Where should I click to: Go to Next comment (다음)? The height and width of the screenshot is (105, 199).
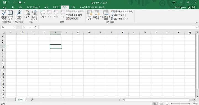pos(62,14)
